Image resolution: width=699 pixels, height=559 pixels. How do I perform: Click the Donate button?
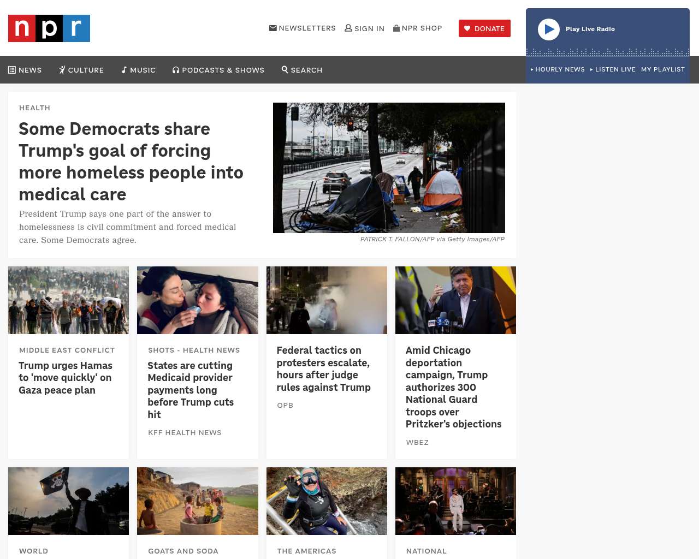tap(484, 28)
